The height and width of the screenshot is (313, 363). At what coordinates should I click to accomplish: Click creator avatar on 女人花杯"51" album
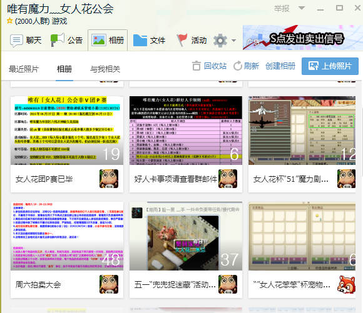[x=346, y=179]
